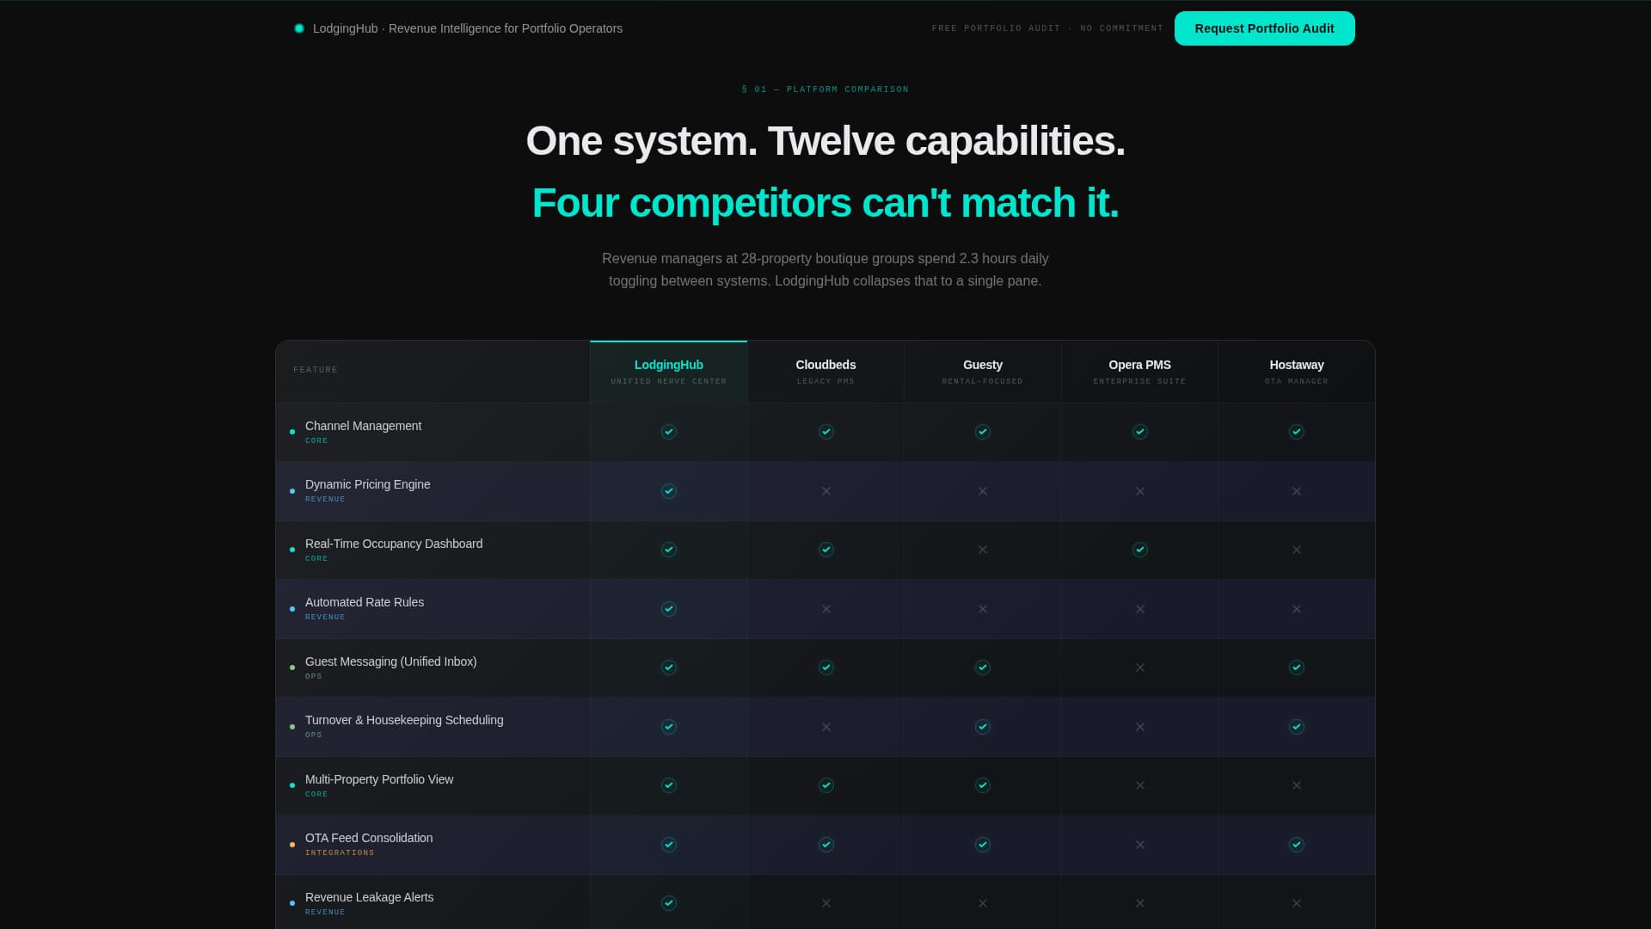This screenshot has width=1651, height=929.
Task: Click Hostaway's Guest Messaging checkmark icon
Action: point(1297,668)
